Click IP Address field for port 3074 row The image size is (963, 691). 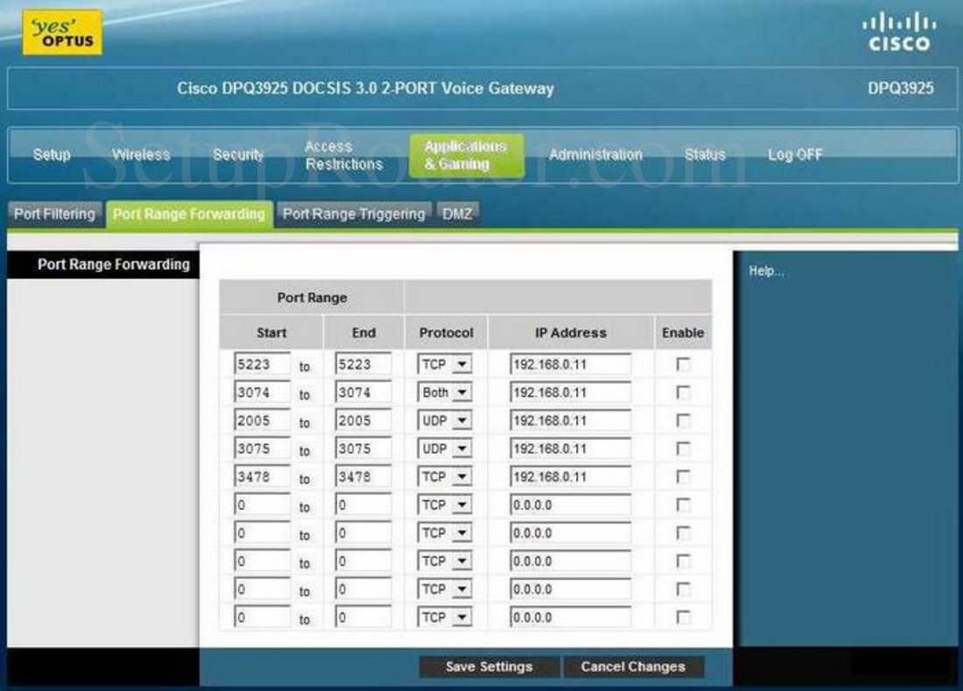pyautogui.click(x=570, y=392)
